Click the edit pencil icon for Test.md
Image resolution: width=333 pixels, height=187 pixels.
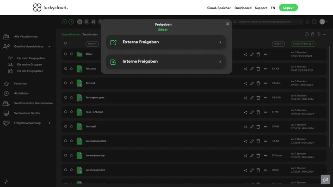[x=252, y=83]
